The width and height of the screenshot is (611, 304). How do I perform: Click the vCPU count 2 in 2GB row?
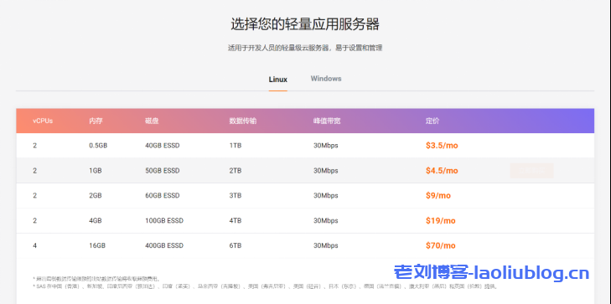(x=34, y=195)
